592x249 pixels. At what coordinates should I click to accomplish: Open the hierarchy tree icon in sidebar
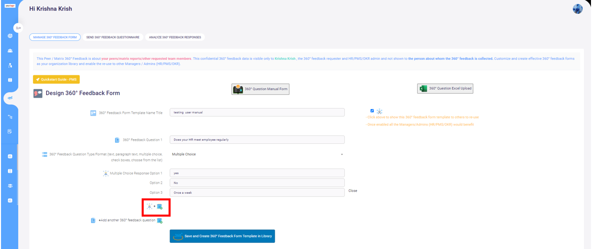[x=10, y=117]
